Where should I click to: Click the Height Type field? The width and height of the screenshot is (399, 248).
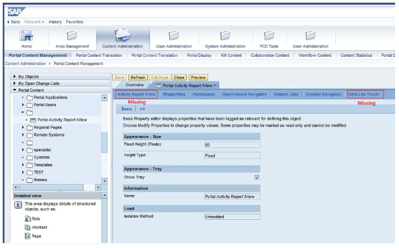[x=232, y=156]
